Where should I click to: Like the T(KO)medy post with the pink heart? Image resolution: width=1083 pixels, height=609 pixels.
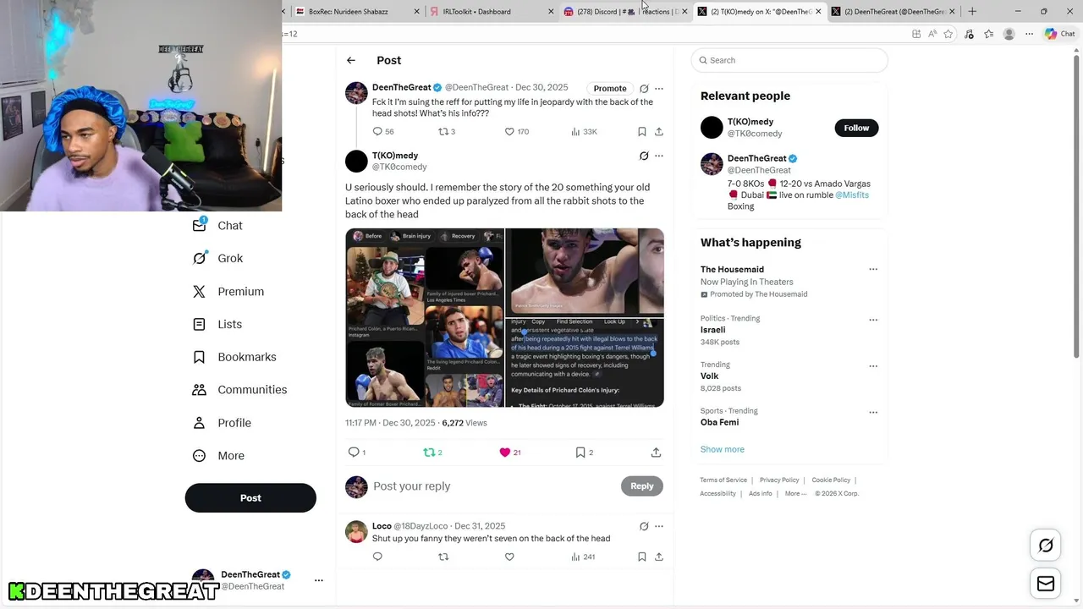tap(505, 453)
